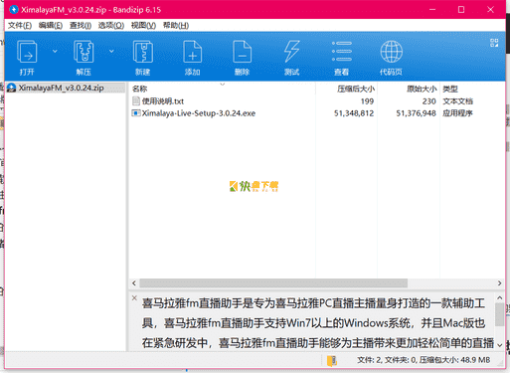Click comment panel scroll down arrow

click(x=500, y=345)
